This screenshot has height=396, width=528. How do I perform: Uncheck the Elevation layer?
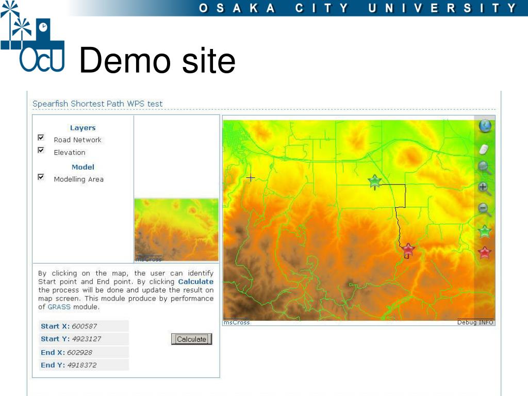pos(41,150)
